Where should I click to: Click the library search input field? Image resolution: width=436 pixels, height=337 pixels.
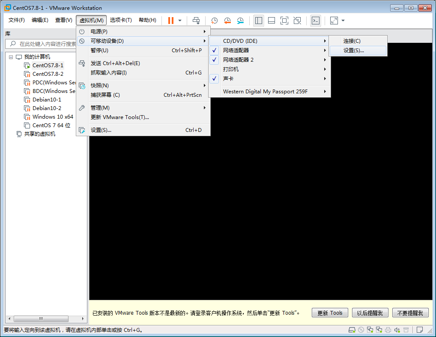point(43,44)
